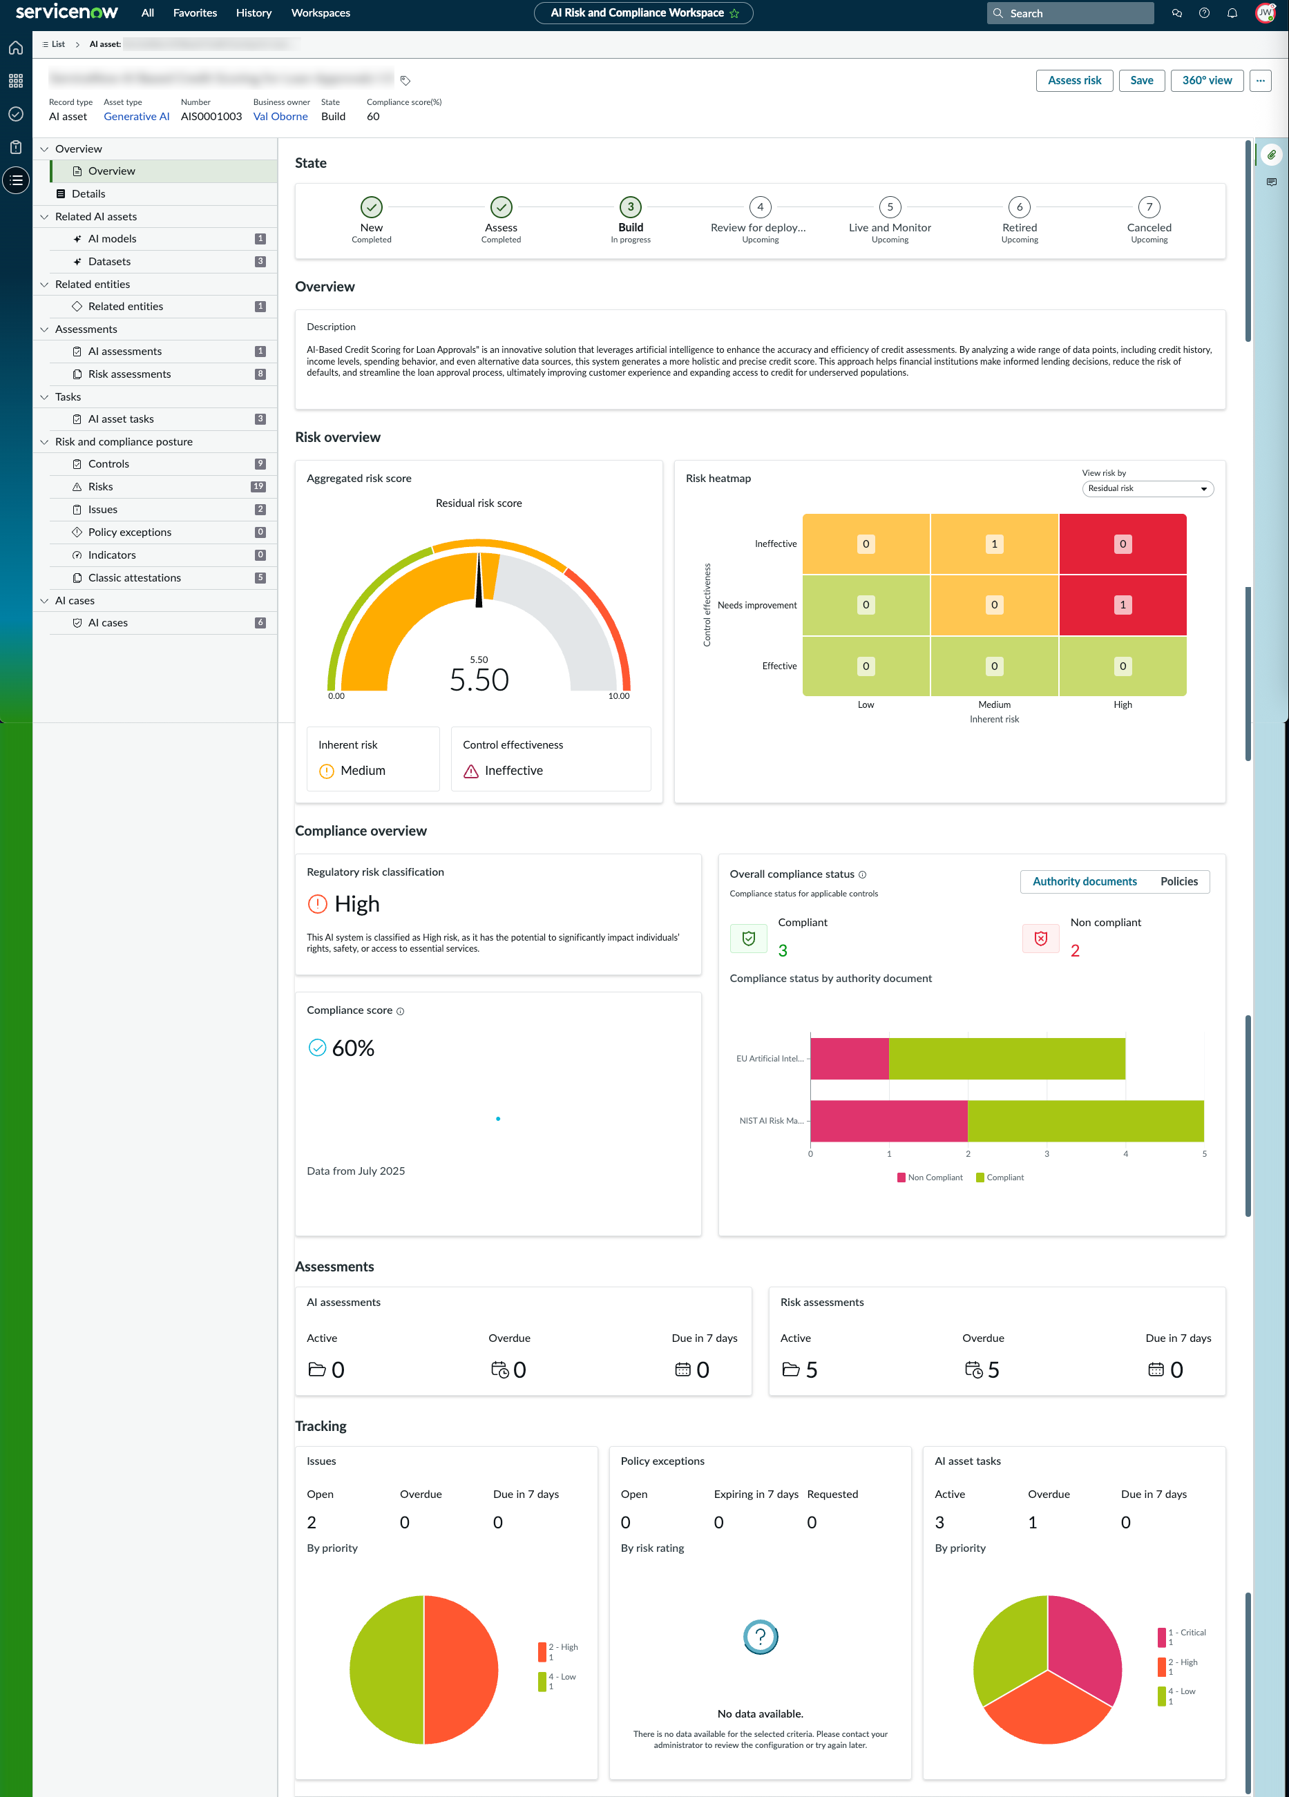Open the home icon in left rail
The image size is (1289, 1797).
16,48
